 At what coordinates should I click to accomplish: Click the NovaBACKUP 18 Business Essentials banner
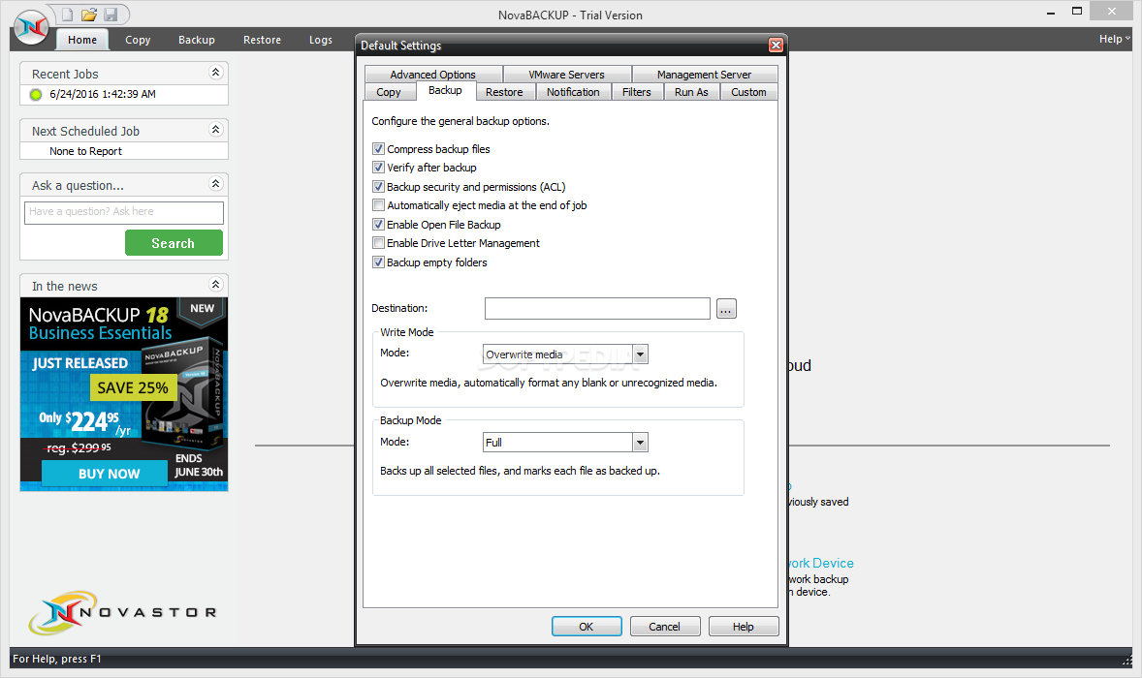[x=124, y=394]
